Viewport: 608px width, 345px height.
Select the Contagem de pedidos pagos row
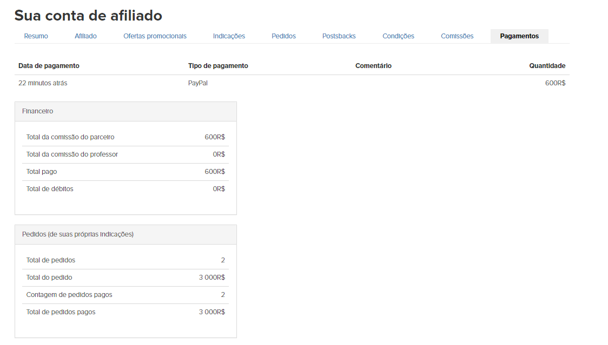click(125, 295)
